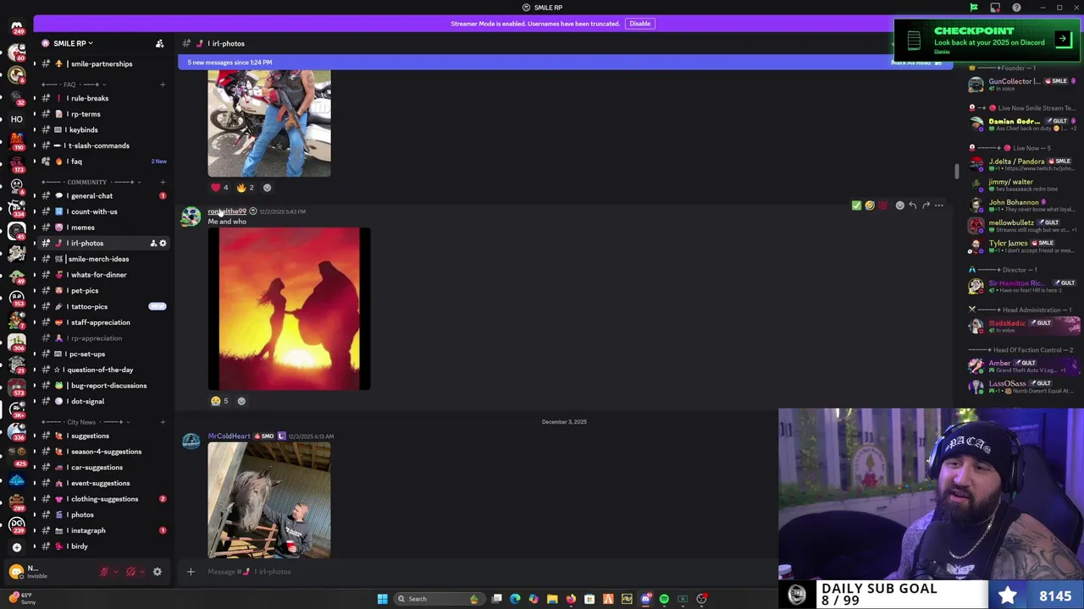The image size is (1084, 609).
Task: Open MrColdHeart's avatar
Action: pyautogui.click(x=191, y=442)
